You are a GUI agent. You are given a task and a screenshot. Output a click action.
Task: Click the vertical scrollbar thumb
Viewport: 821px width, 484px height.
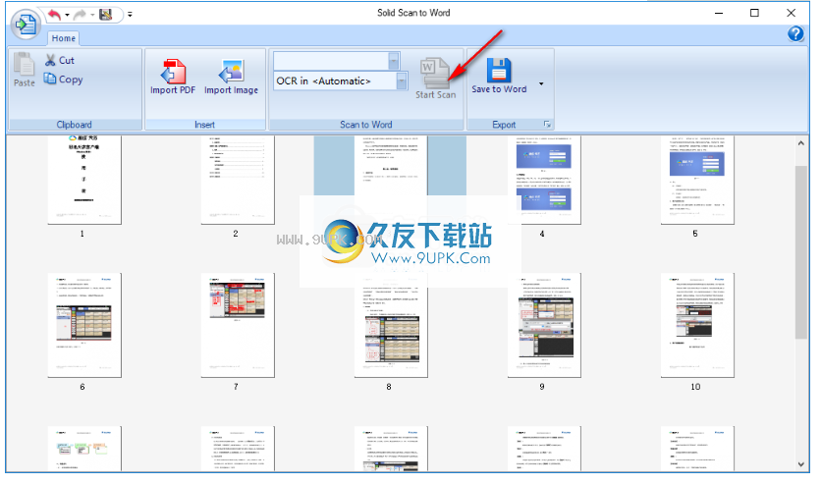tap(800, 252)
